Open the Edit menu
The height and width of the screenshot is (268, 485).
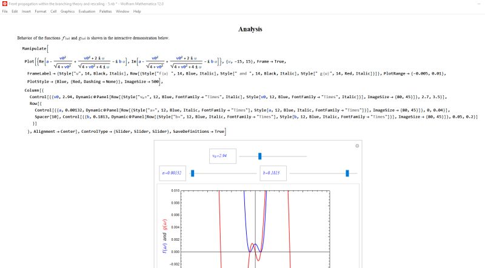point(15,12)
